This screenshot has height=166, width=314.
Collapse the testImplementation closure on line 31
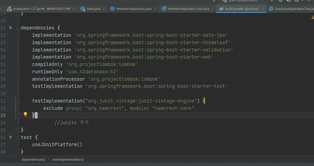[19, 101]
